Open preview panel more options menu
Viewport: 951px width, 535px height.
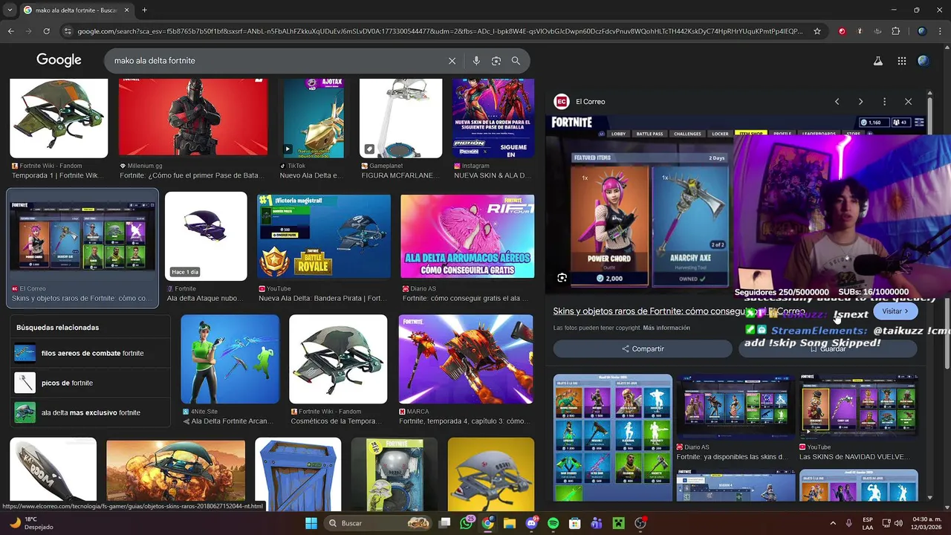(x=884, y=101)
